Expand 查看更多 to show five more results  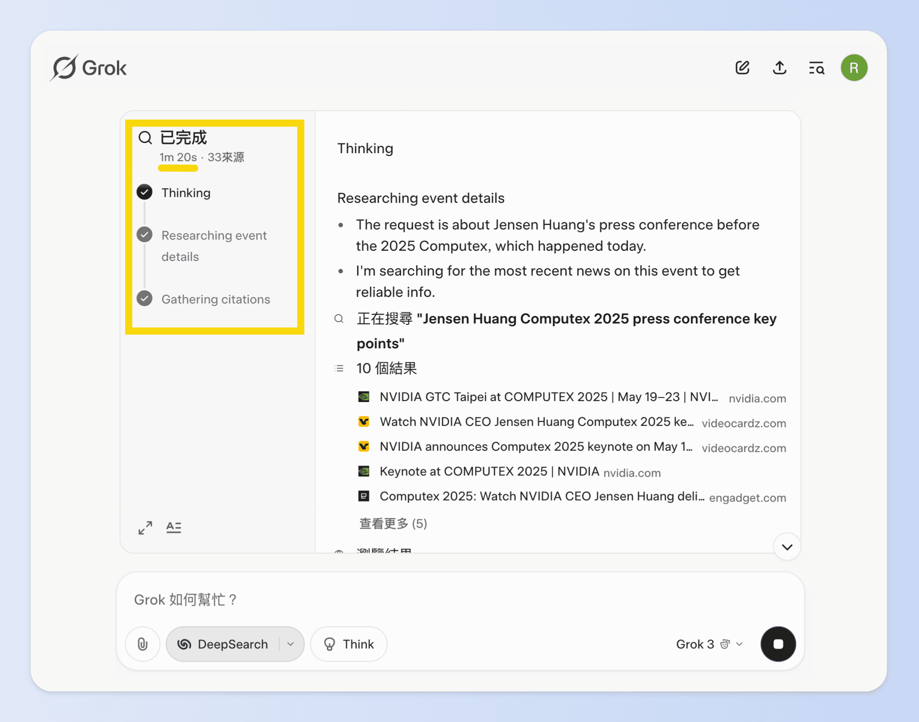point(392,524)
